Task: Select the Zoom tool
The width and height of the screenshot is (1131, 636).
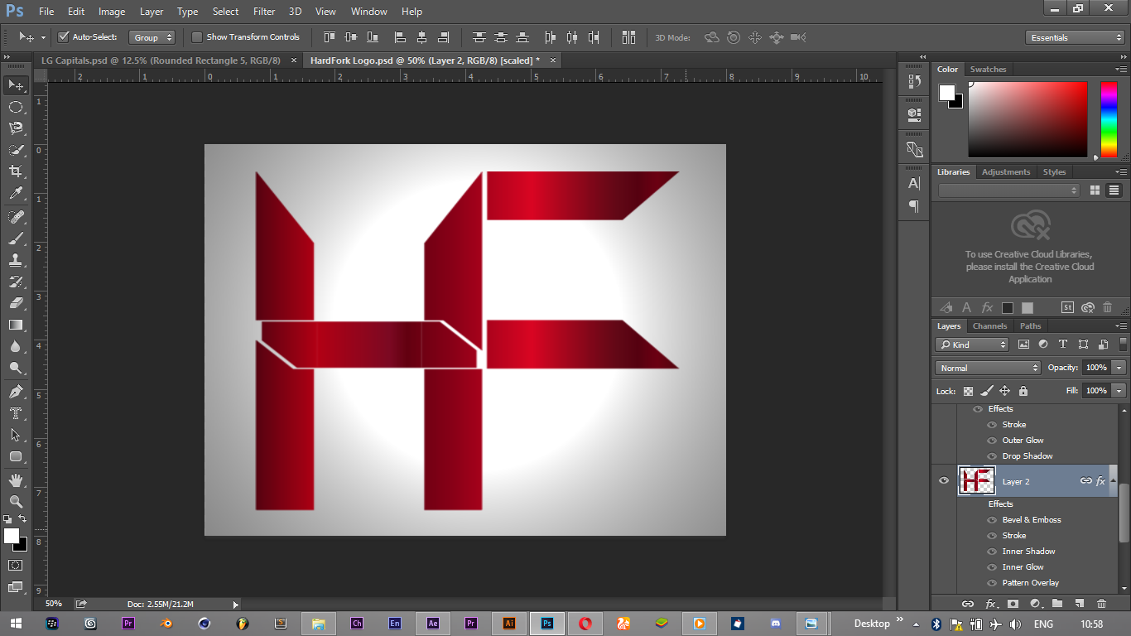Action: point(16,502)
